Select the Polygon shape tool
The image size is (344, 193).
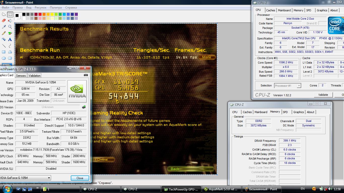click(x=10, y=52)
